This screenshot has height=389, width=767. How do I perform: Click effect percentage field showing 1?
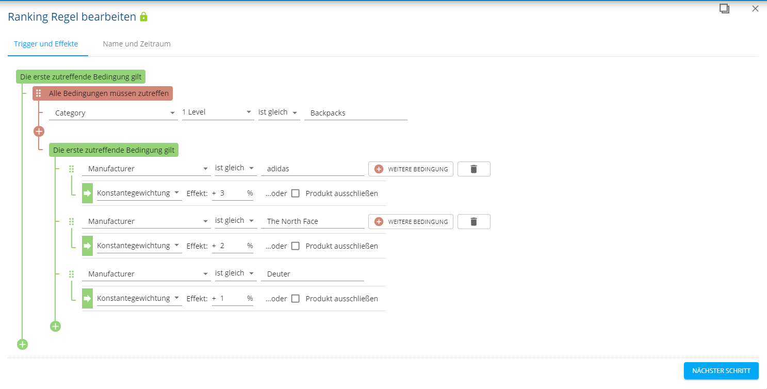click(x=232, y=299)
